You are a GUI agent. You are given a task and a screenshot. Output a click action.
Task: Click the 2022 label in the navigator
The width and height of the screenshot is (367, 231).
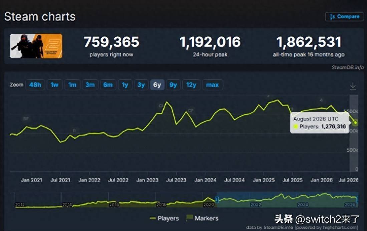point(256,205)
